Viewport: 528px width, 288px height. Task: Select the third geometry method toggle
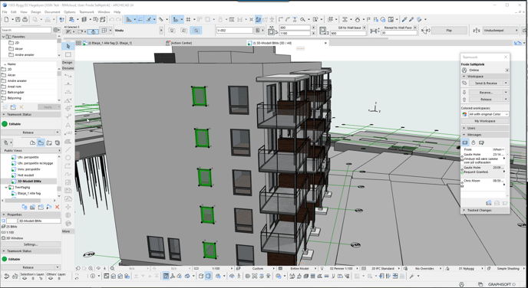(x=196, y=31)
